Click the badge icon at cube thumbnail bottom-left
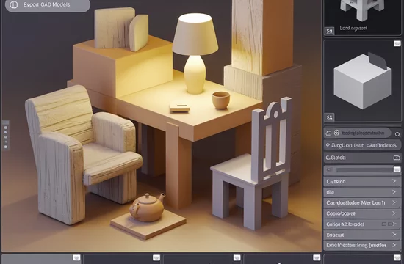The width and height of the screenshot is (404, 264). click(x=329, y=117)
